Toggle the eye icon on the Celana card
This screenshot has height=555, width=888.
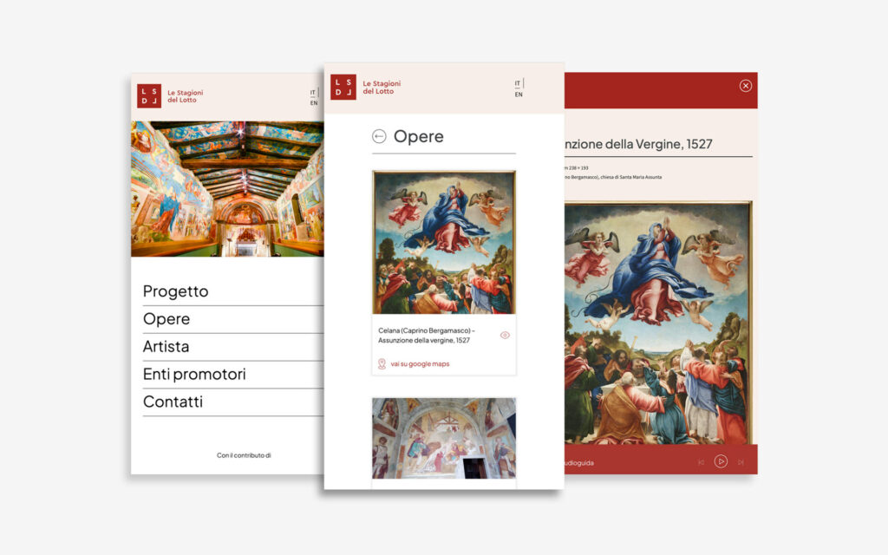[505, 336]
